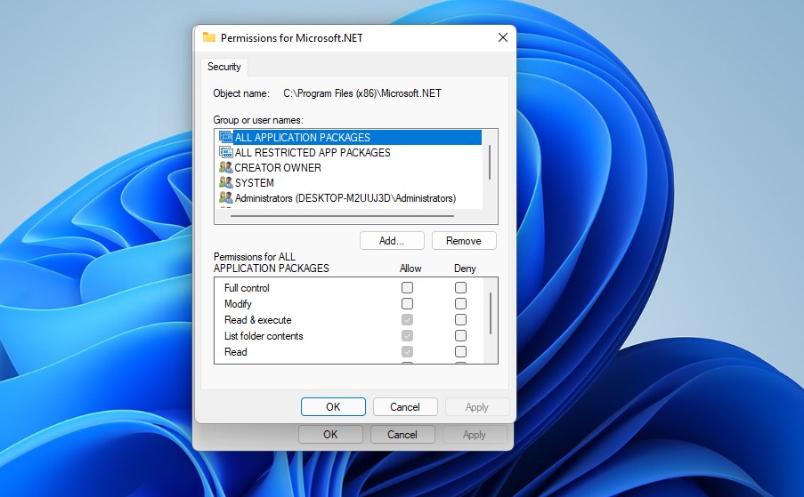Click the CREATOR OWNER user icon
This screenshot has height=497, width=804.
coord(225,167)
